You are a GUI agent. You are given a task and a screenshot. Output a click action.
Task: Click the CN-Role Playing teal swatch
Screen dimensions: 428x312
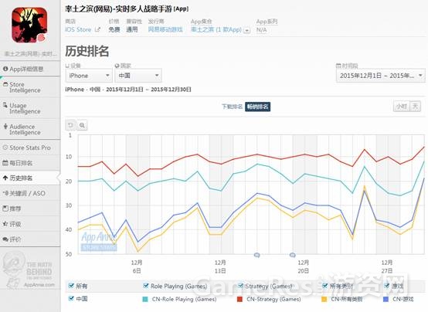[145, 299]
